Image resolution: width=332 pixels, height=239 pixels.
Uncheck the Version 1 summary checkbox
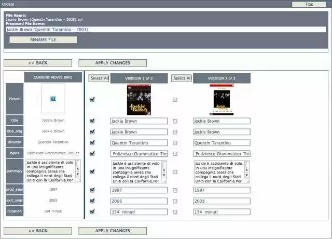92,172
